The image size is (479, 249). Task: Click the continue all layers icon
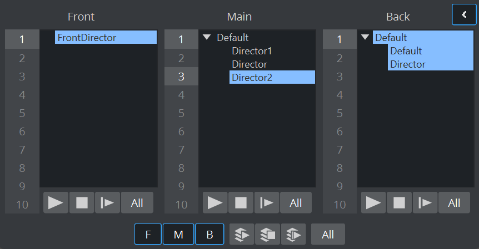(x=293, y=235)
